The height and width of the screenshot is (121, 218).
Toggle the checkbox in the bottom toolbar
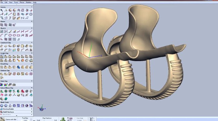click(76, 118)
